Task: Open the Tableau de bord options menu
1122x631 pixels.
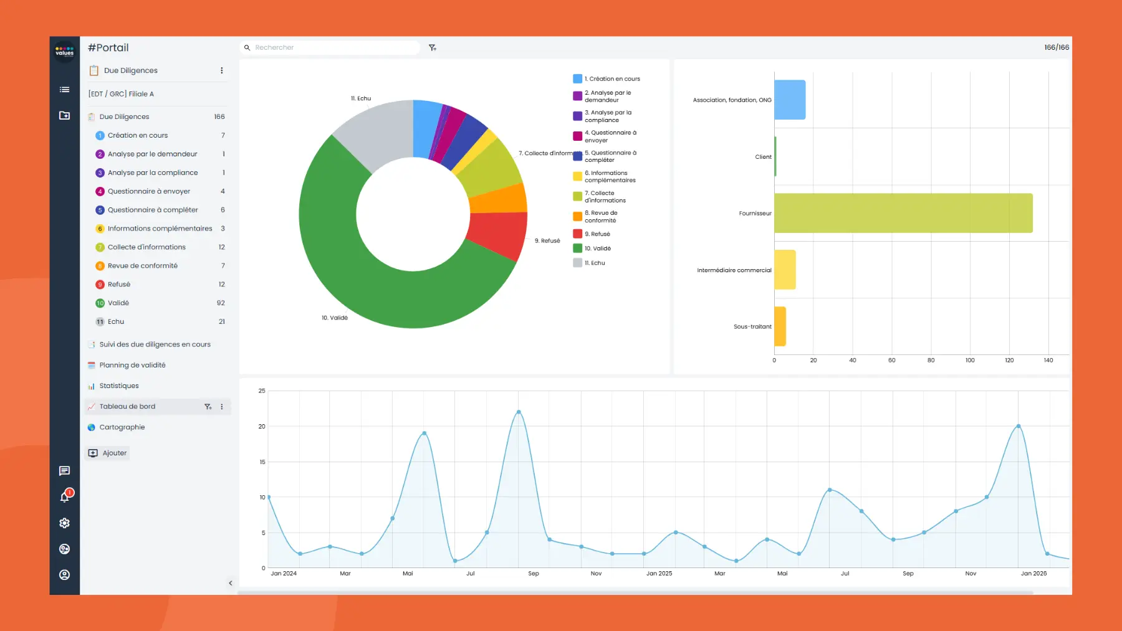Action: (221, 406)
